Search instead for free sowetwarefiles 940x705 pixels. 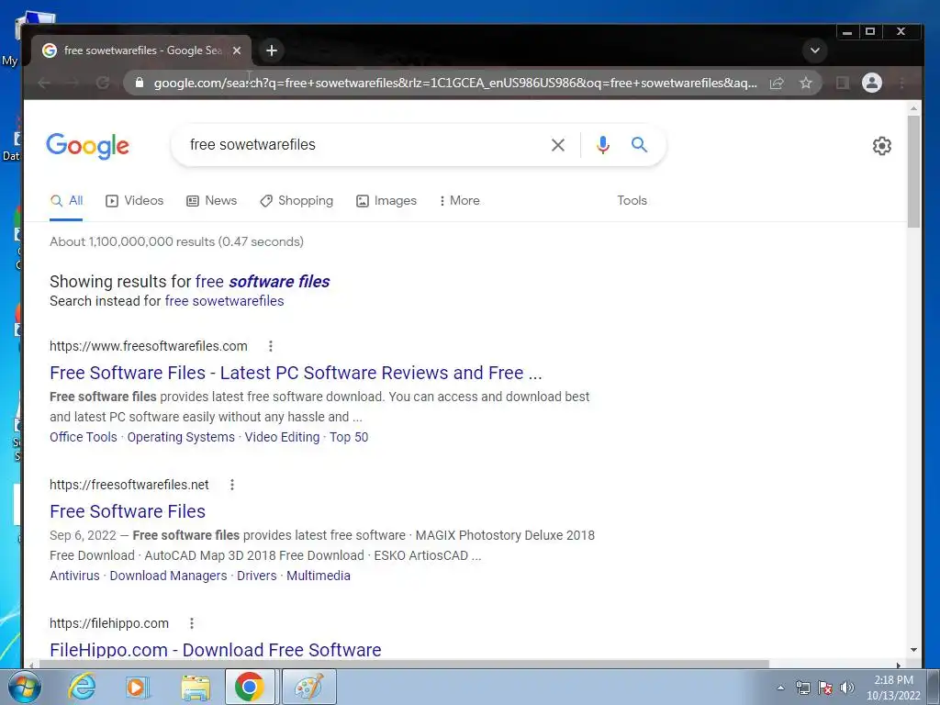click(224, 301)
